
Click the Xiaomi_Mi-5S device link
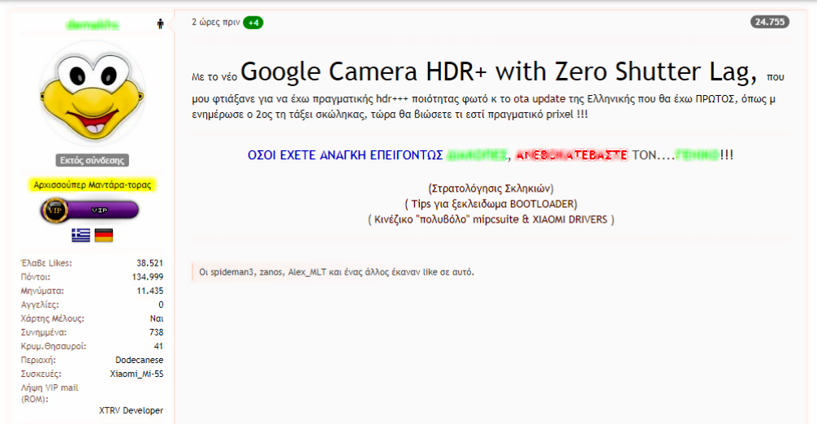click(136, 374)
